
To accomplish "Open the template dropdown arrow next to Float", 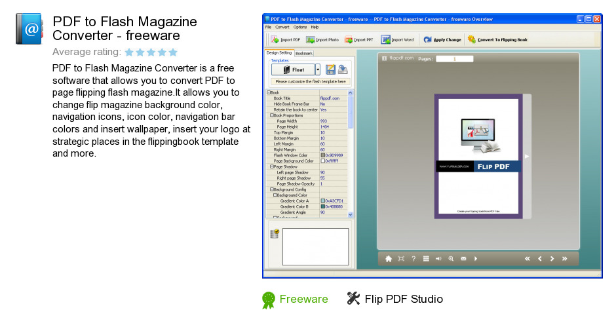I will [x=318, y=69].
